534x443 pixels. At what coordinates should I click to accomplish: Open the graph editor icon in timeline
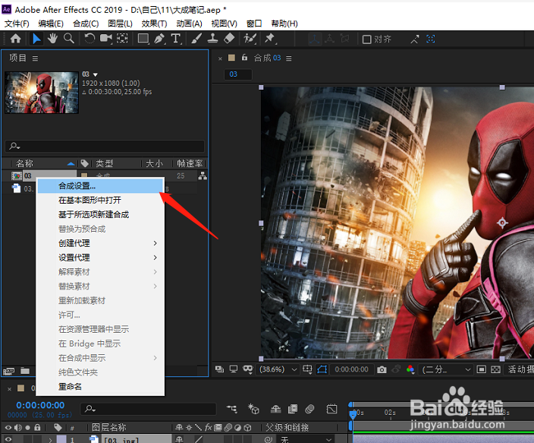[x=331, y=409]
